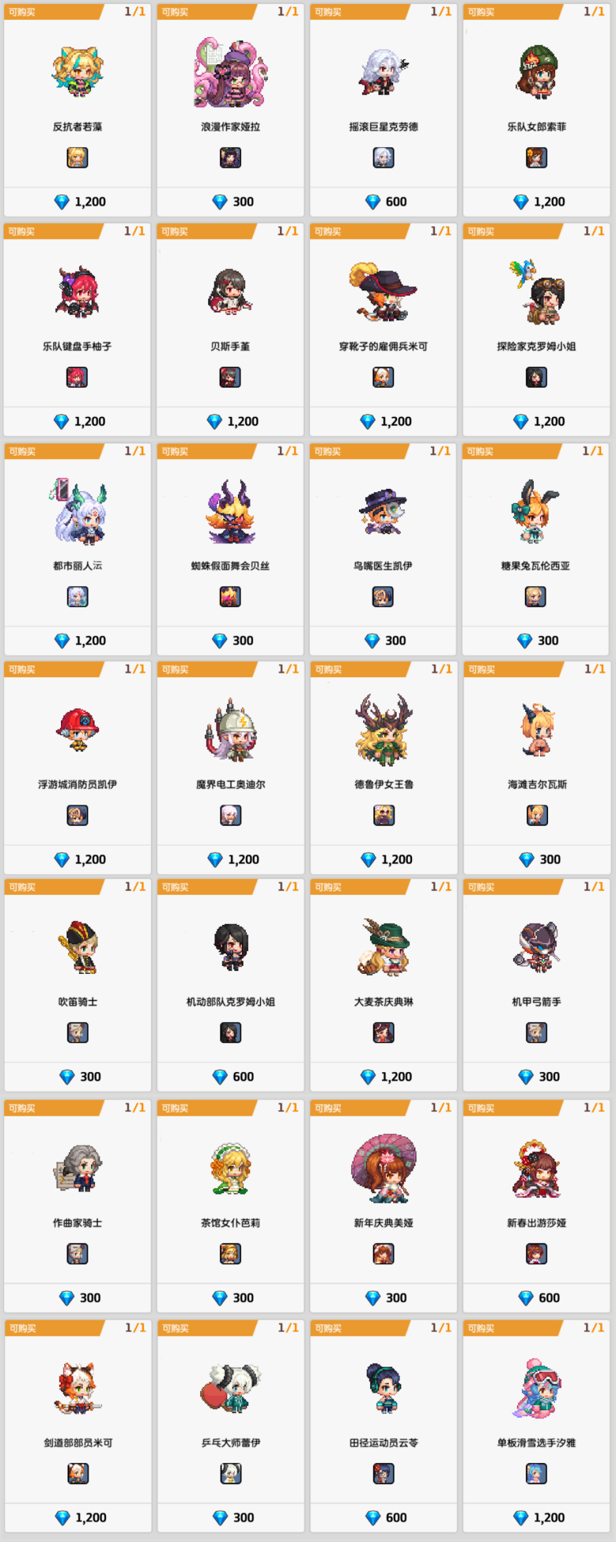Select the 都市丽人沄 costume sprite
Image resolution: width=616 pixels, height=1542 pixels.
click(78, 510)
